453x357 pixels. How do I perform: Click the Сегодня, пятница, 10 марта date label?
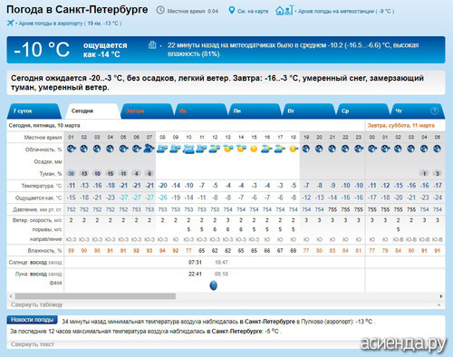(44, 125)
